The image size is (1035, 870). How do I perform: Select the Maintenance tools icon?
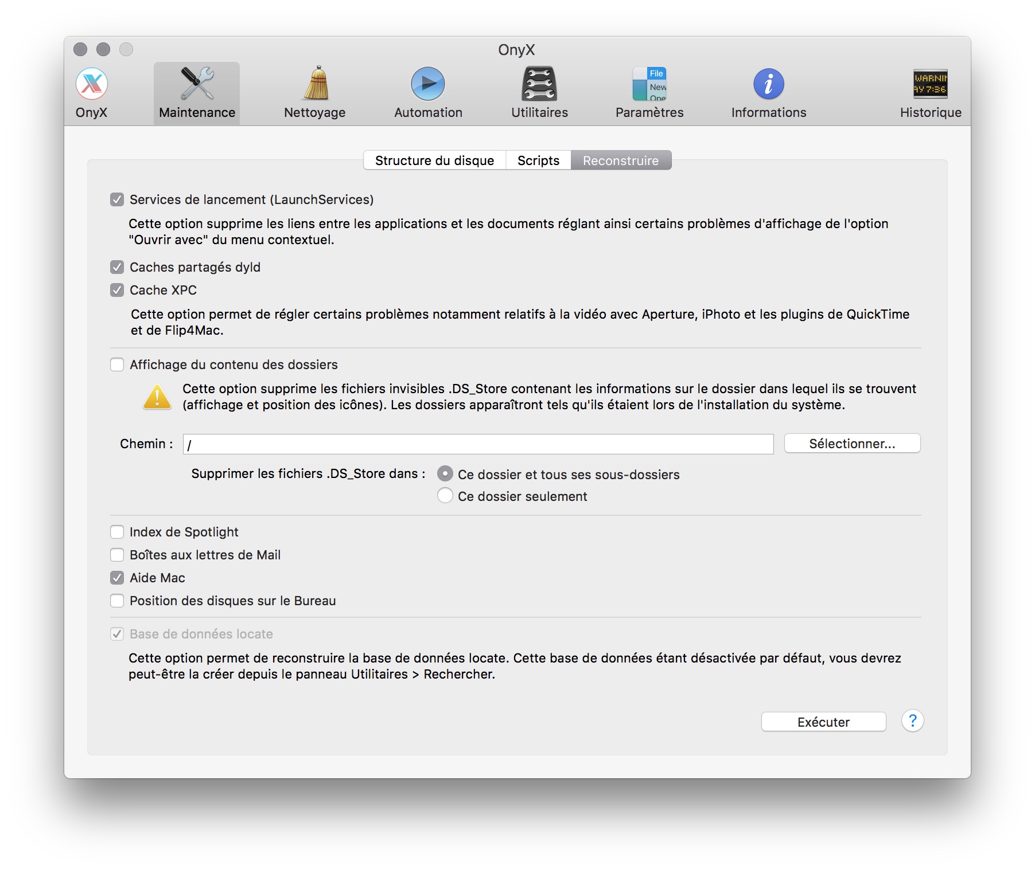coord(197,84)
